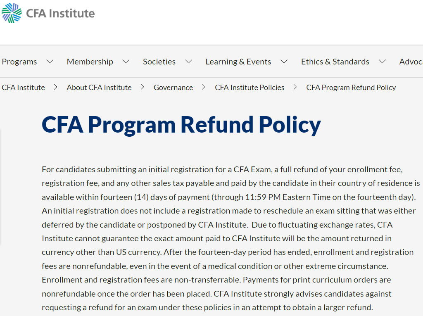Image resolution: width=423 pixels, height=316 pixels.
Task: Open the Membership dropdown arrow
Action: [126, 62]
